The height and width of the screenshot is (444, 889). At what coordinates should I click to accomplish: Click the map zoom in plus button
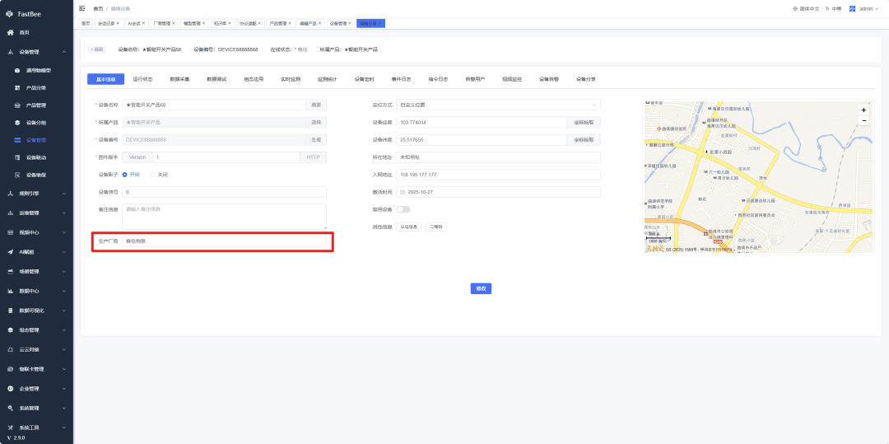863,110
